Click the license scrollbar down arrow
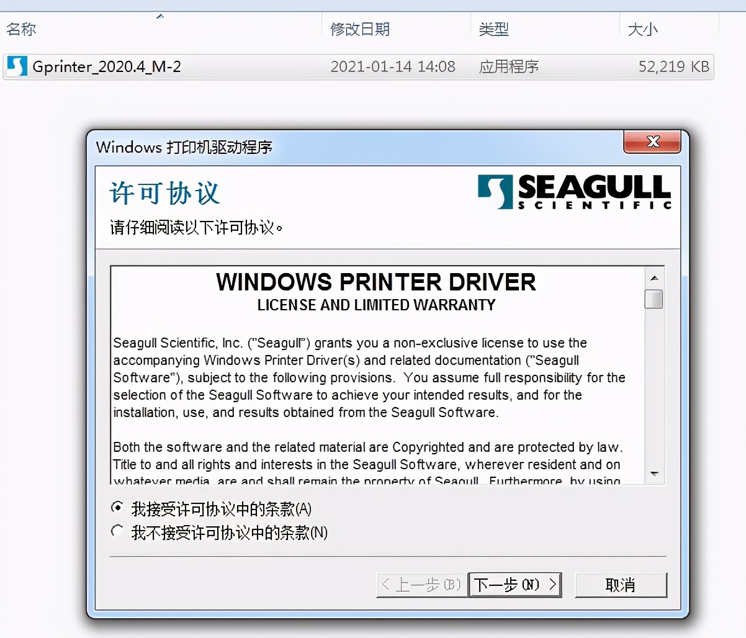The image size is (746, 638). coord(654,474)
